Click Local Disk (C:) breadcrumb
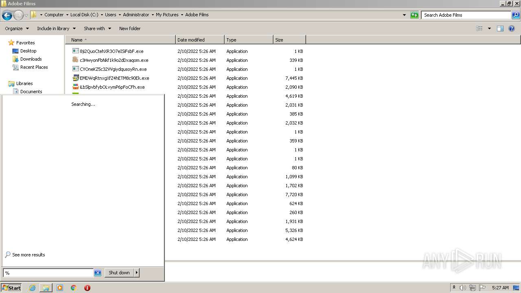 click(x=84, y=15)
